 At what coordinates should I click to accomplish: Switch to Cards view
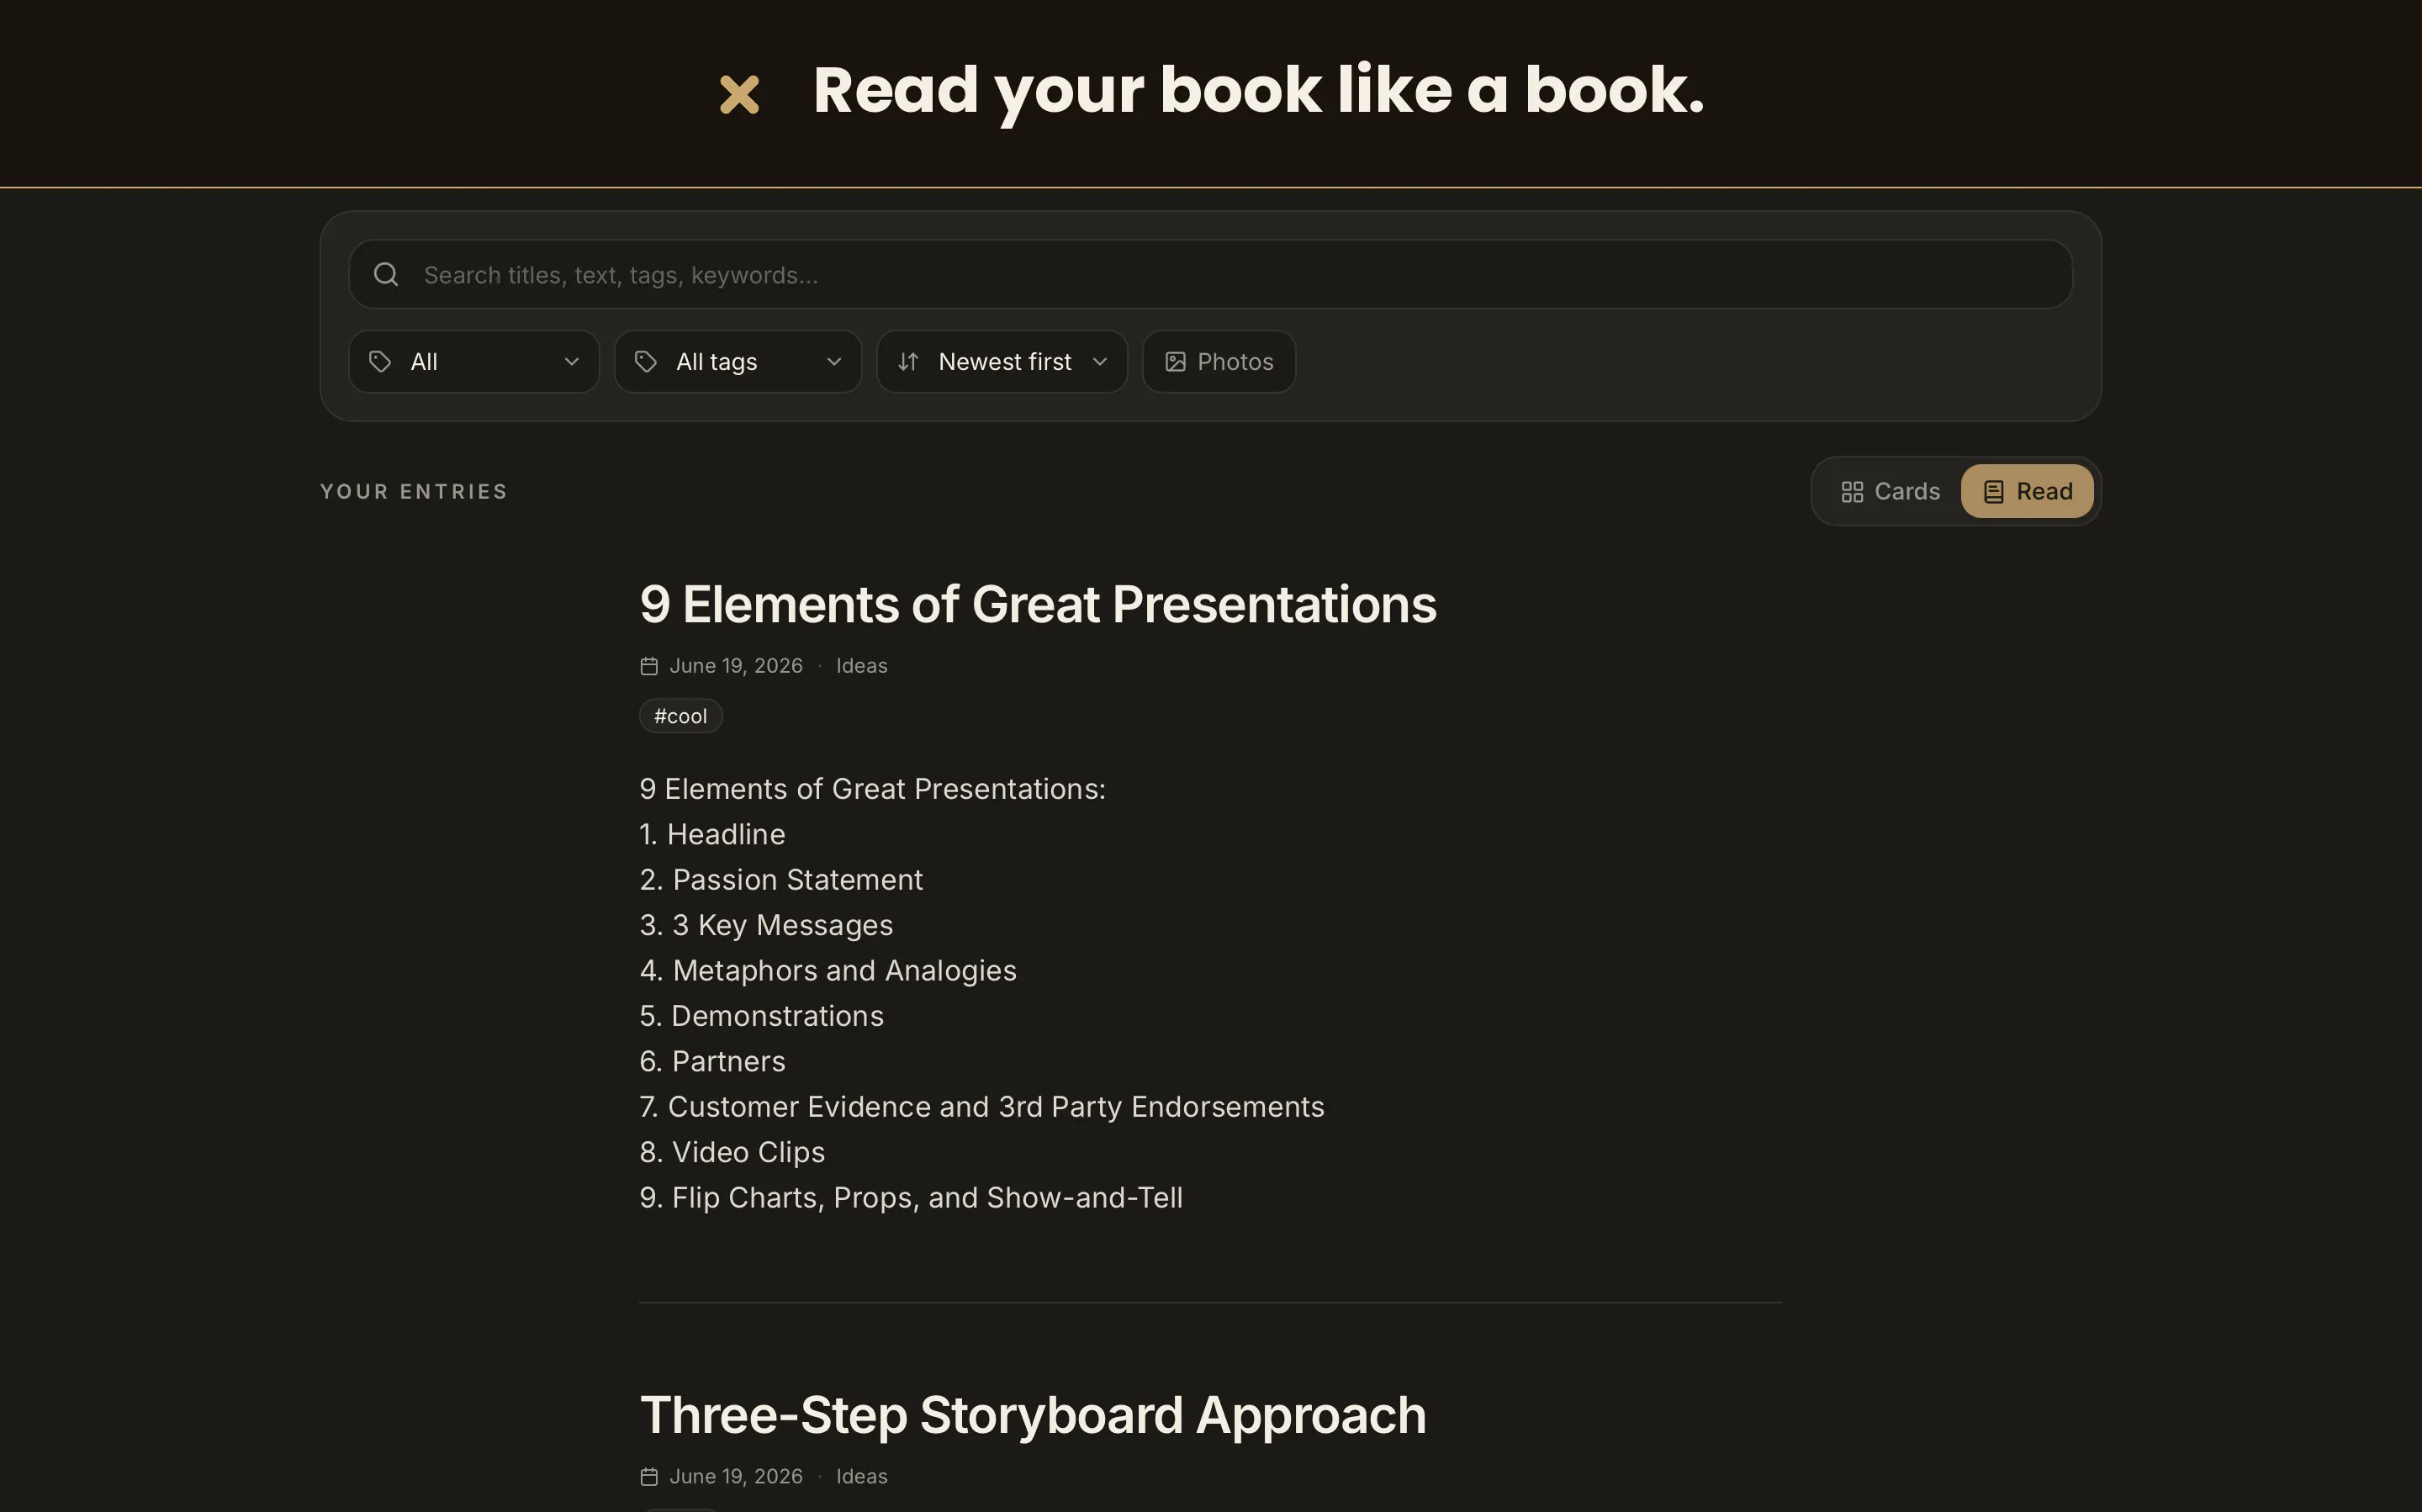1890,491
